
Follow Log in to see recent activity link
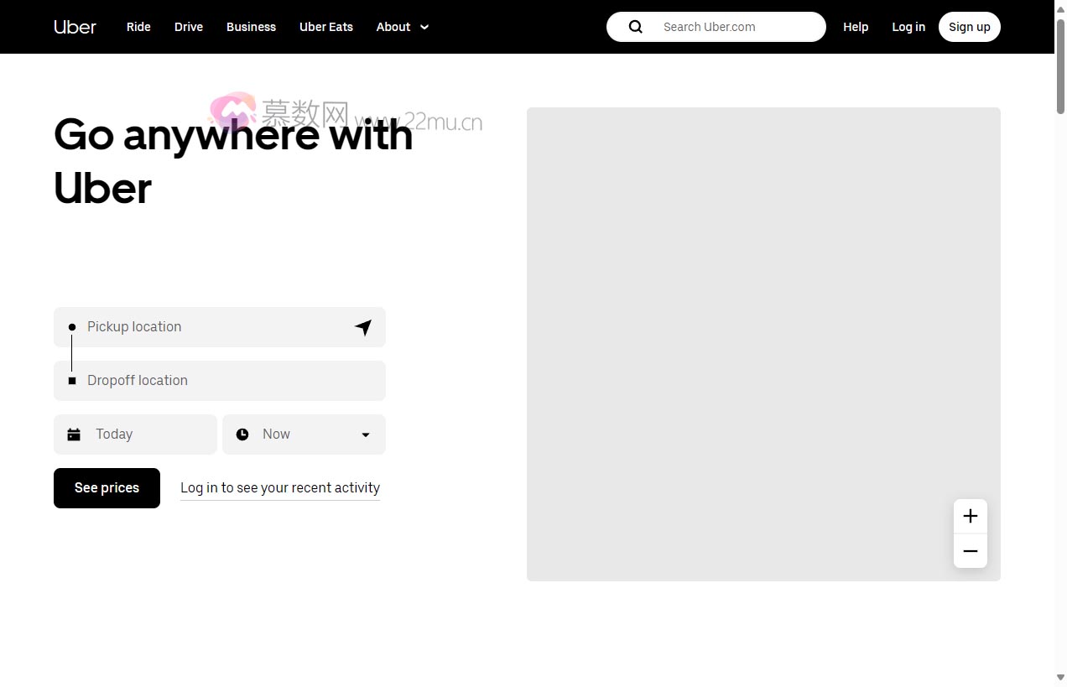tap(279, 488)
